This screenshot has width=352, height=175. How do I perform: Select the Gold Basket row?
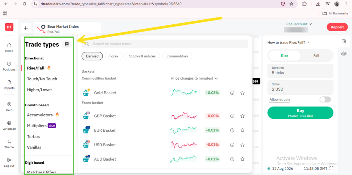point(164,93)
